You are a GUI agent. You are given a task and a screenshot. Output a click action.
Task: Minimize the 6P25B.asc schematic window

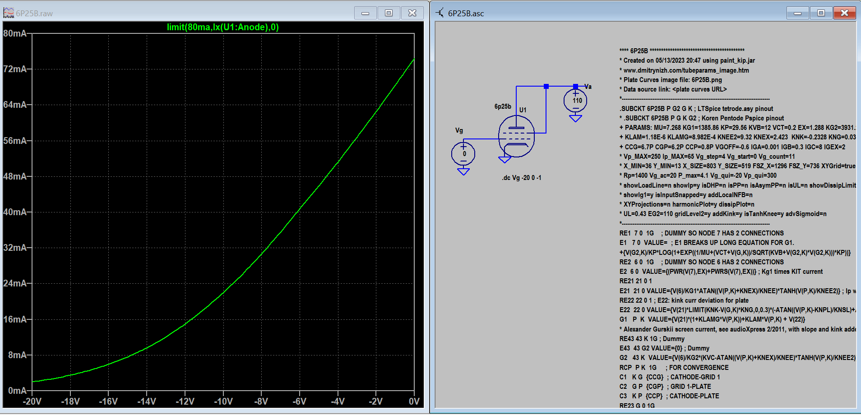pos(798,13)
